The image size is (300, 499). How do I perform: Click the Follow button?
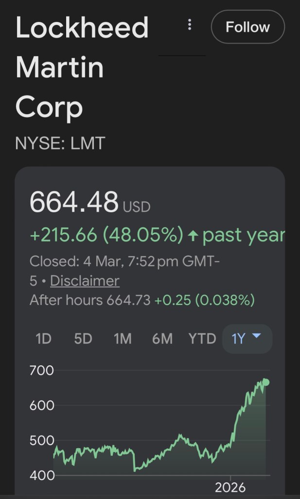(x=247, y=27)
